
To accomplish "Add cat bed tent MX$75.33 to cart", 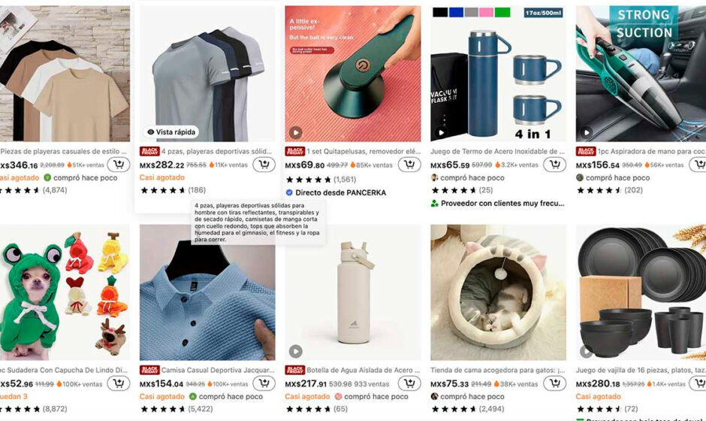I will coord(555,383).
